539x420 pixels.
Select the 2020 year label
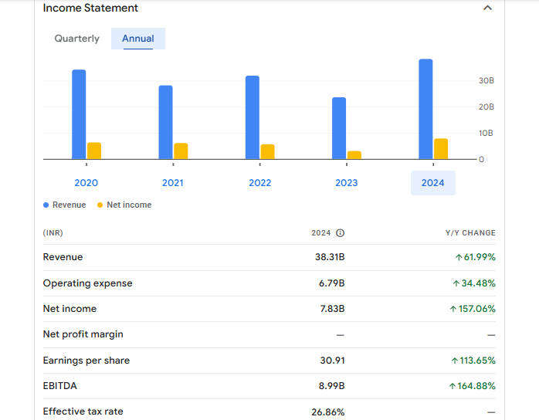(86, 183)
